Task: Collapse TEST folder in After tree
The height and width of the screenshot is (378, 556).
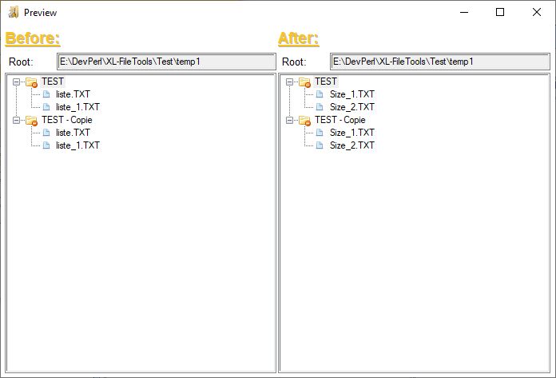Action: 289,82
